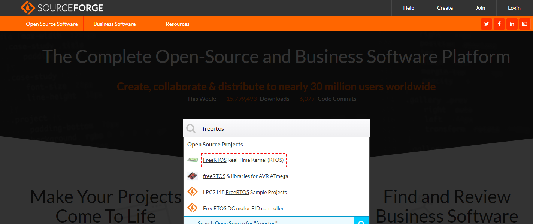Click Search Open Source for "freertos" link

(x=237, y=222)
